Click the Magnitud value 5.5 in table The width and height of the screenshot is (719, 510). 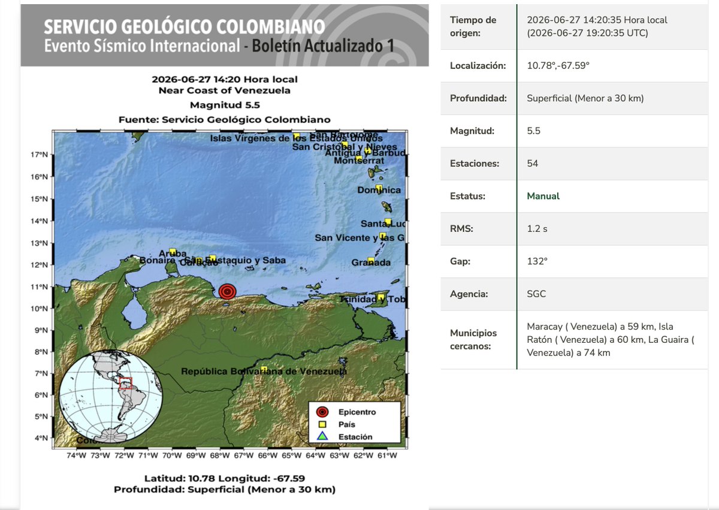[x=533, y=131]
